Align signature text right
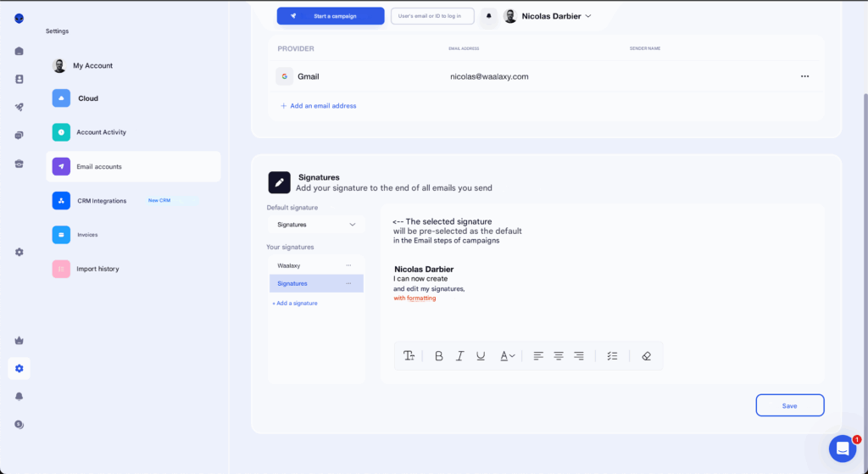 (579, 356)
